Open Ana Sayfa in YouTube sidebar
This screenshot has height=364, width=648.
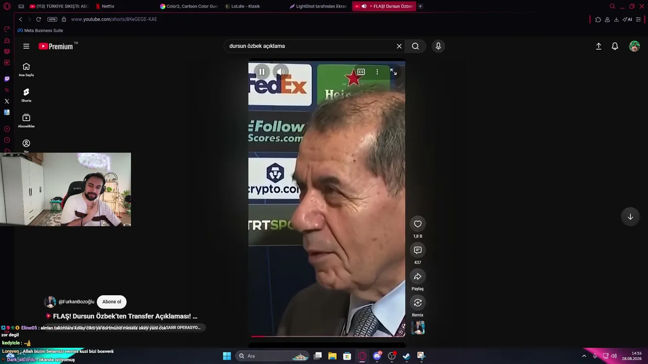point(26,70)
